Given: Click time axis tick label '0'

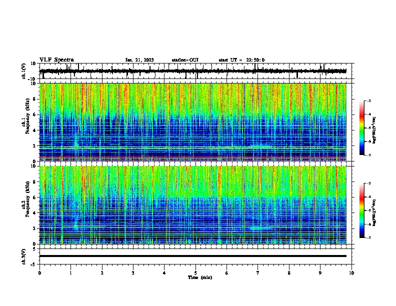Looking at the screenshot, I should (x=39, y=273).
